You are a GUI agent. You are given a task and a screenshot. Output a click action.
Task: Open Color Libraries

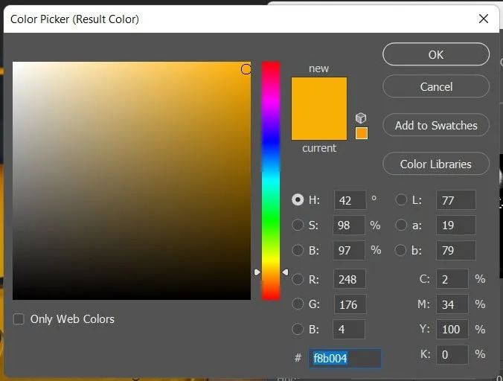(x=436, y=164)
